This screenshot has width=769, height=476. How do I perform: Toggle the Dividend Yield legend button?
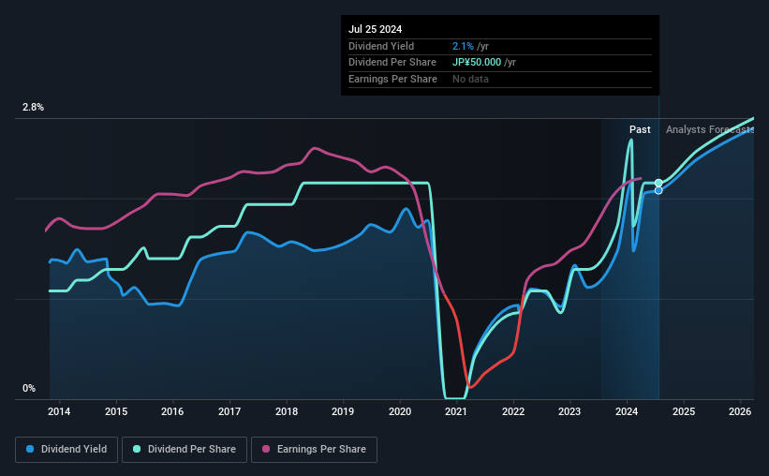tap(67, 450)
